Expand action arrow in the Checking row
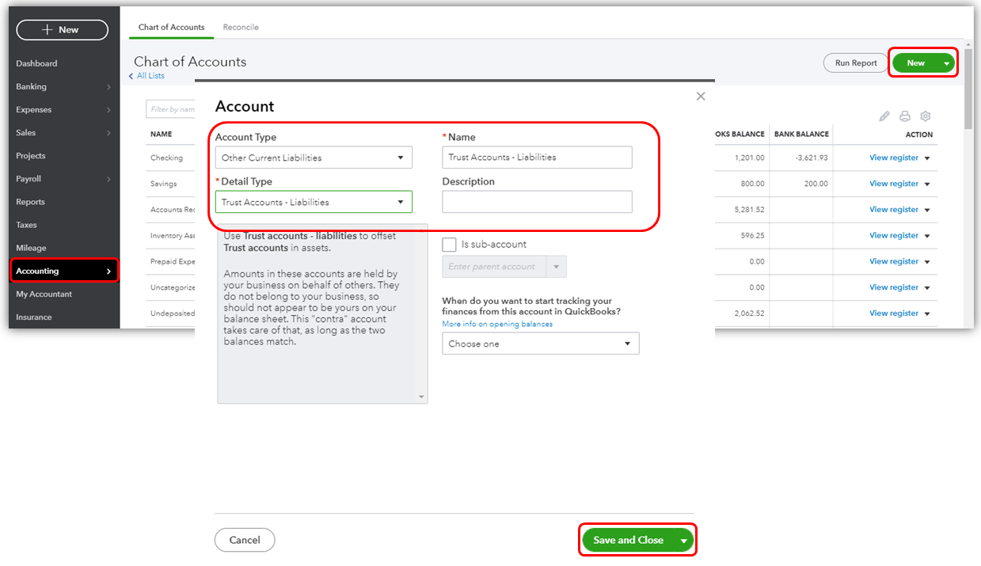 pyautogui.click(x=928, y=158)
